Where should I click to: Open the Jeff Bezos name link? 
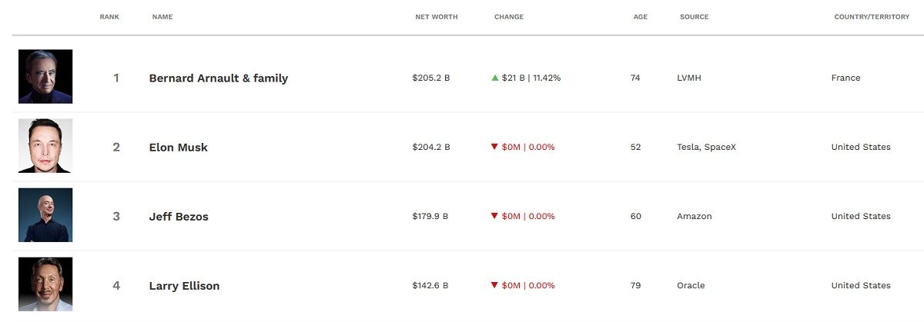click(x=179, y=217)
